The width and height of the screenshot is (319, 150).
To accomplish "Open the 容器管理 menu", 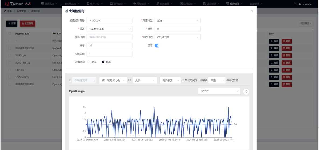I will (256, 4).
